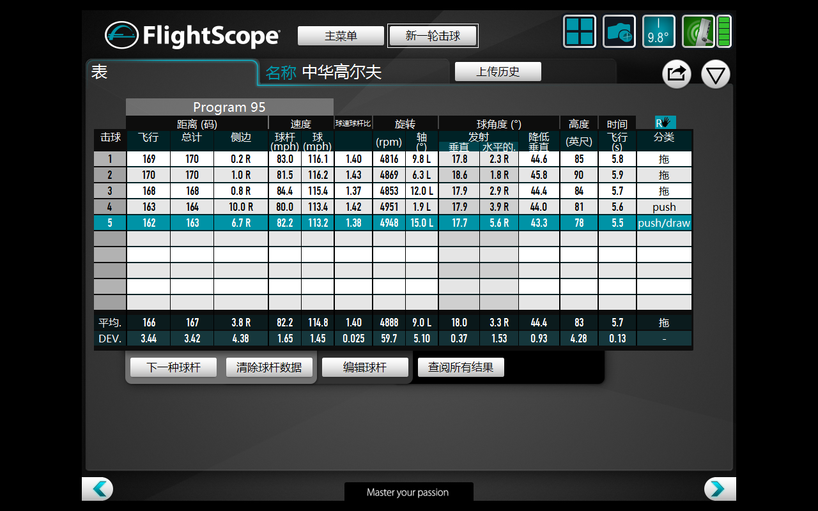Switch to the 表 (table) tab
Viewport: 818px width, 511px height.
pos(171,72)
